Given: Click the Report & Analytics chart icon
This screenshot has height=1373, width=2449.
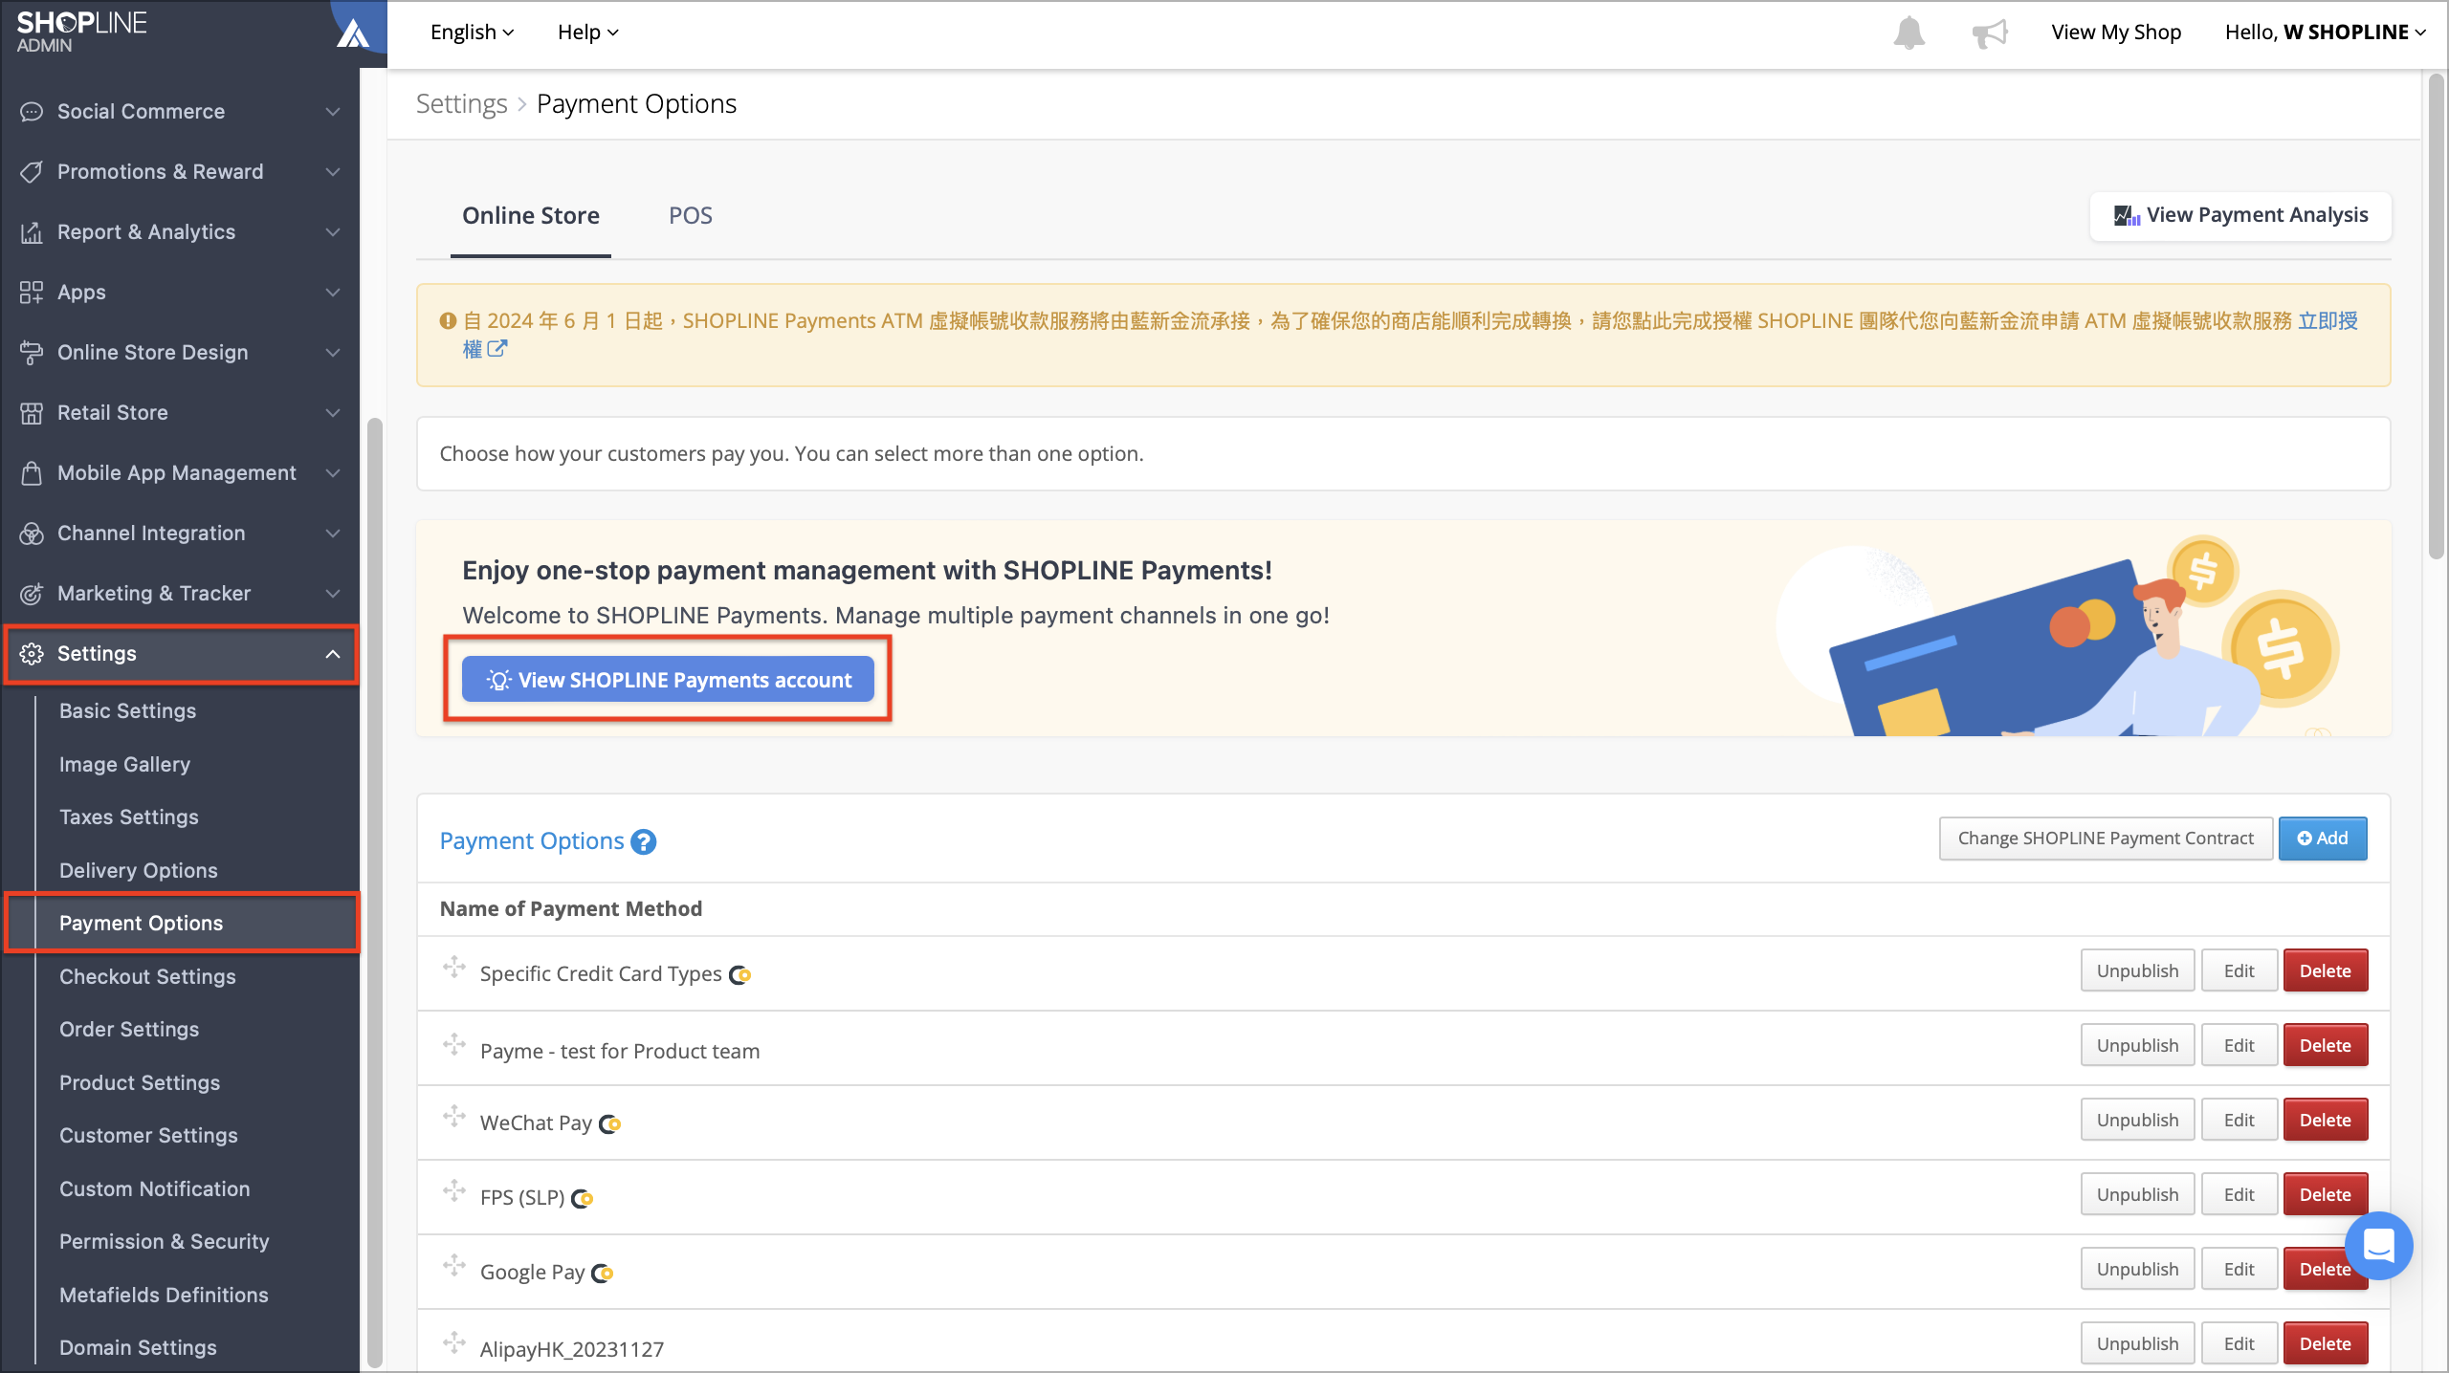Looking at the screenshot, I should [x=32, y=232].
